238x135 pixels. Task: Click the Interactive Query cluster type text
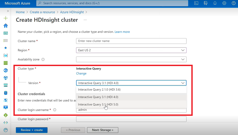coord(89,69)
